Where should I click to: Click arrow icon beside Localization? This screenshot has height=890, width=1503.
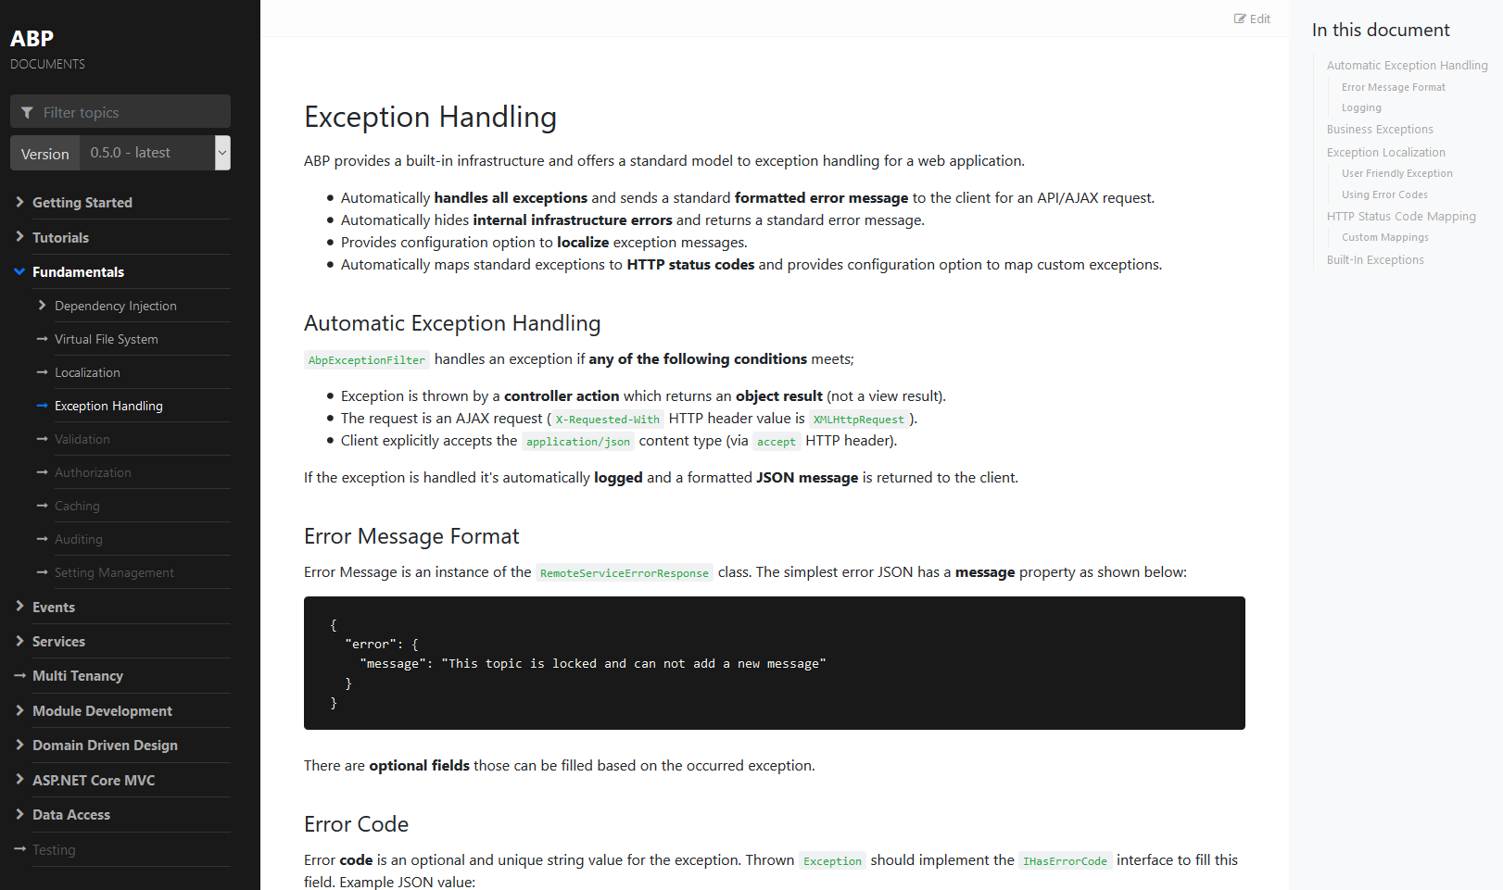pos(42,372)
